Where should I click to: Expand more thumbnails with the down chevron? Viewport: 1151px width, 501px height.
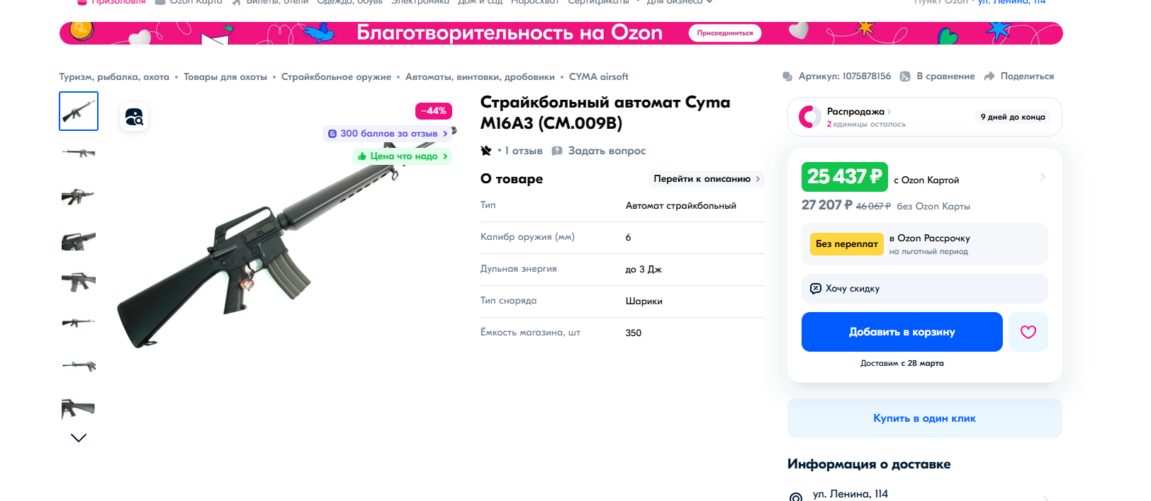tap(79, 437)
